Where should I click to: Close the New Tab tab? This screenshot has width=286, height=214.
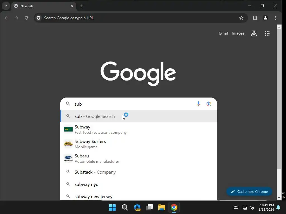[72, 6]
